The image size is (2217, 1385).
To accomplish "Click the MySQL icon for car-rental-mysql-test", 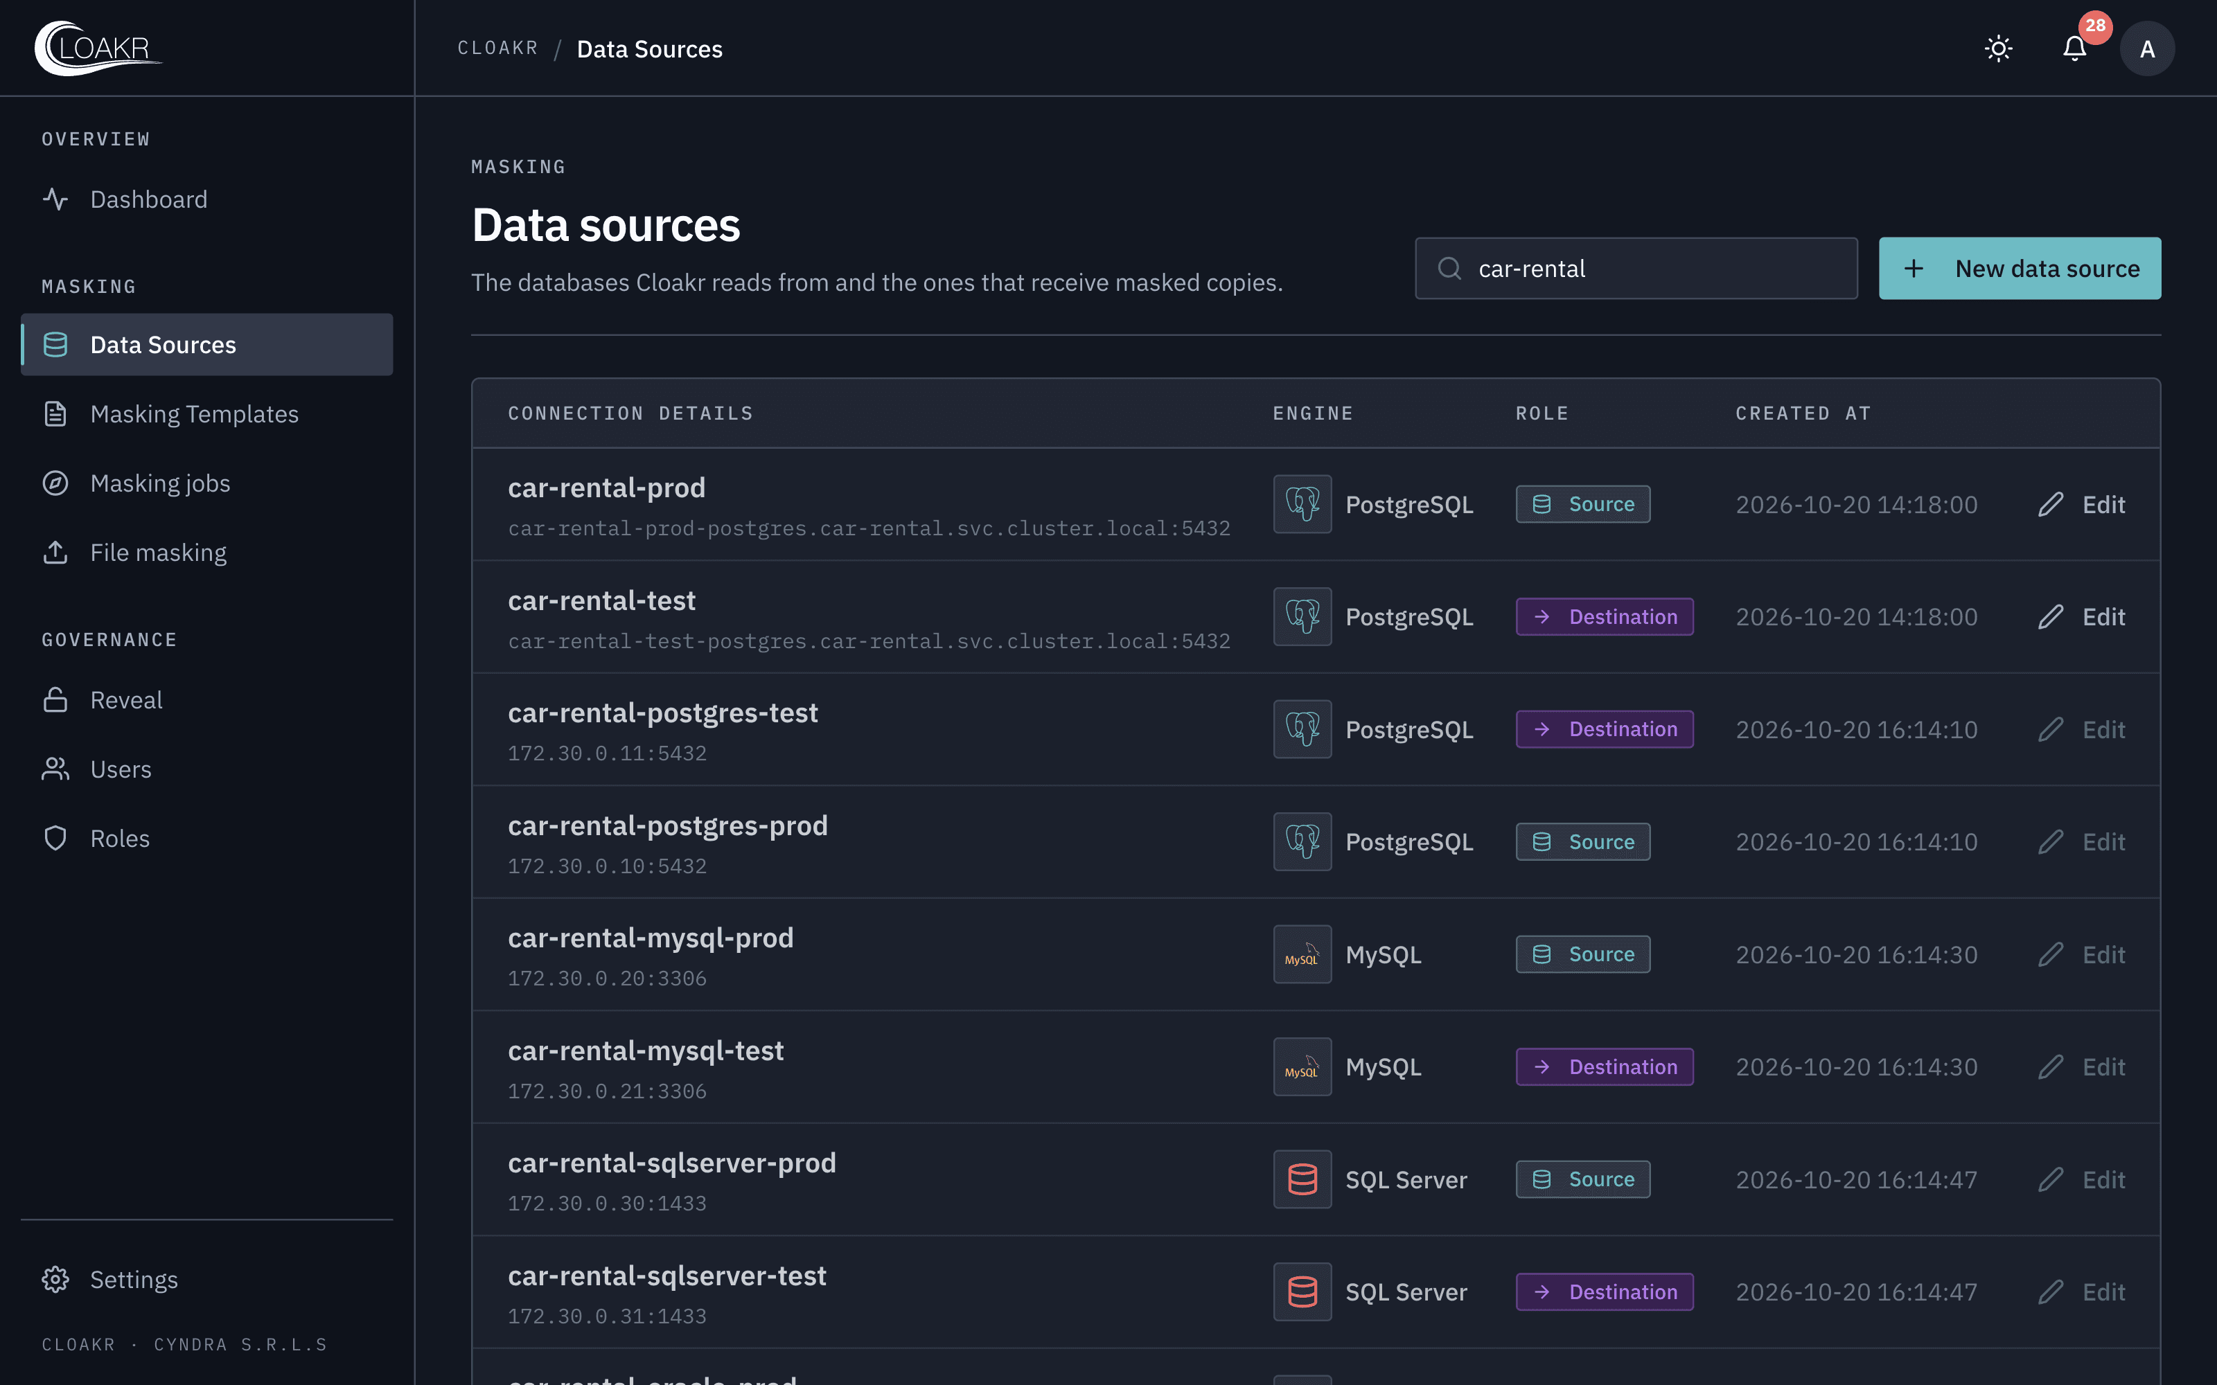I will 1302,1067.
